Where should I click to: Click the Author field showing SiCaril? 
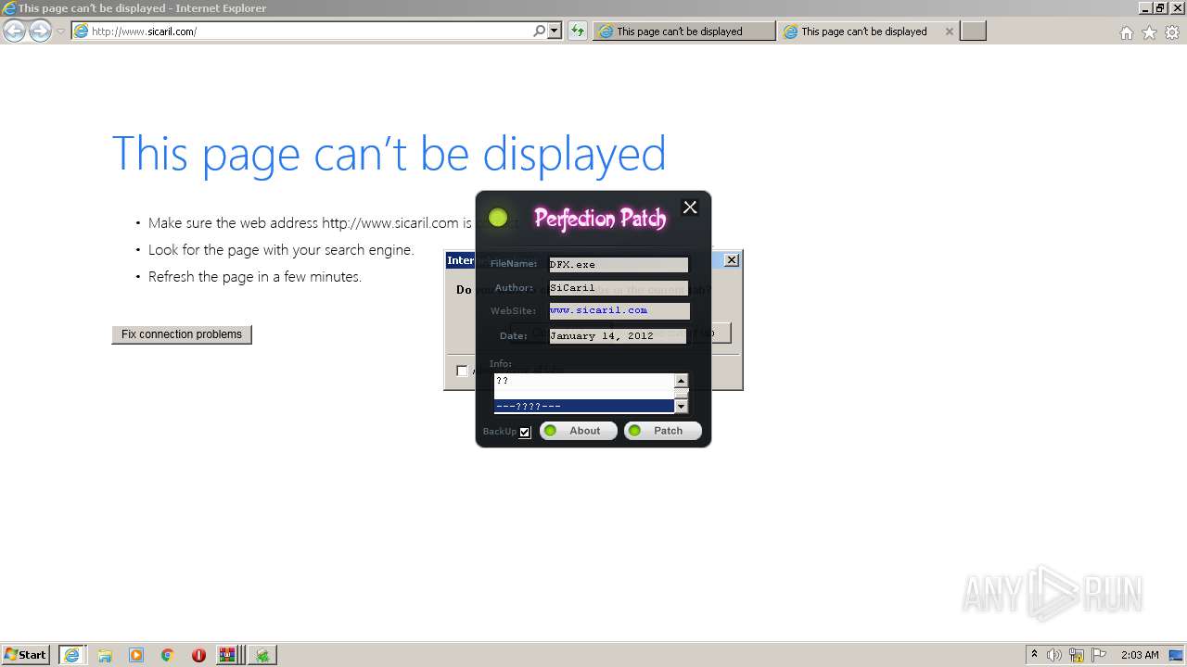(x=619, y=287)
